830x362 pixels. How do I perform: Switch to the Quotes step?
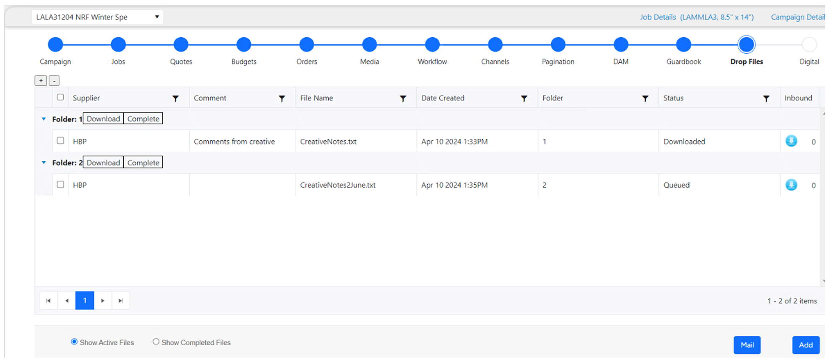[181, 44]
